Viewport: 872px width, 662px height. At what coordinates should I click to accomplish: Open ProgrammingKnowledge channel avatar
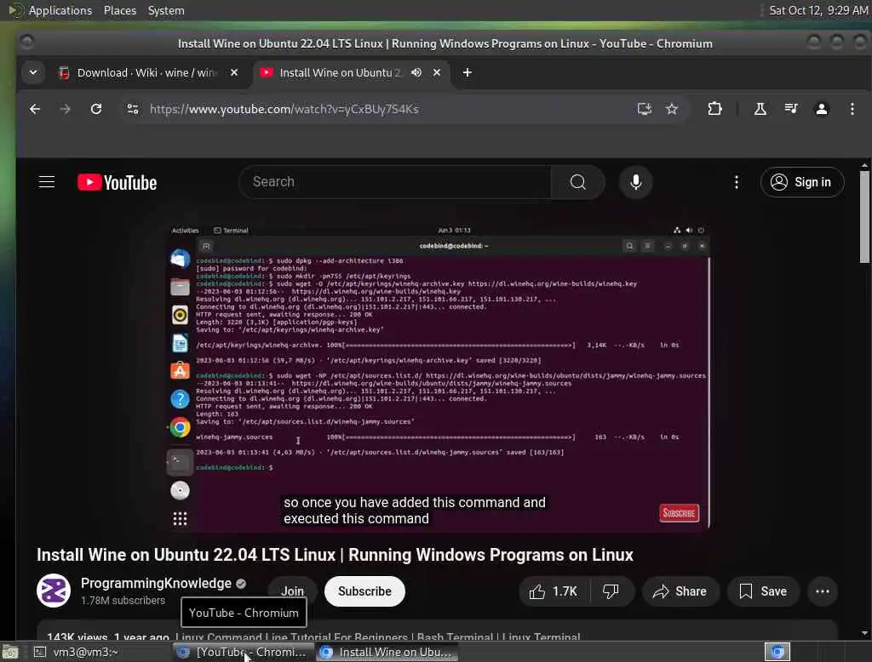click(54, 591)
